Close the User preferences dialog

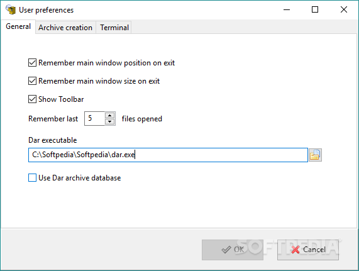344,9
